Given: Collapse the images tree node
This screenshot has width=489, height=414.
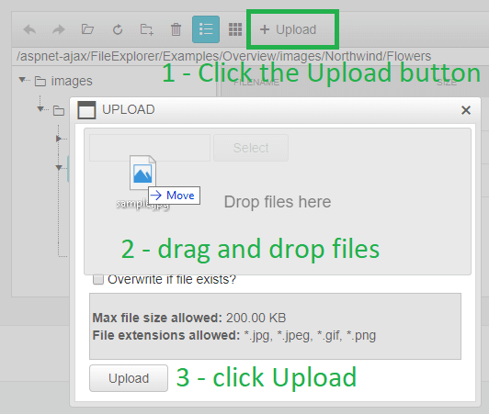Looking at the screenshot, I should click(22, 80).
